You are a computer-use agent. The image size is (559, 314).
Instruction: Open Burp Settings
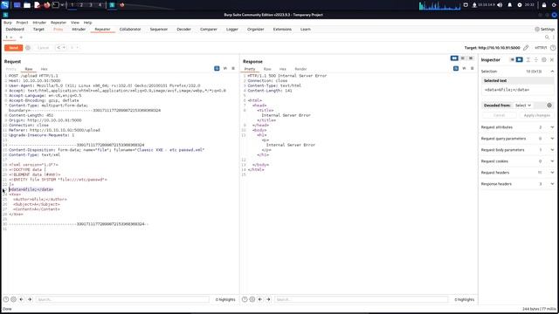click(x=545, y=29)
